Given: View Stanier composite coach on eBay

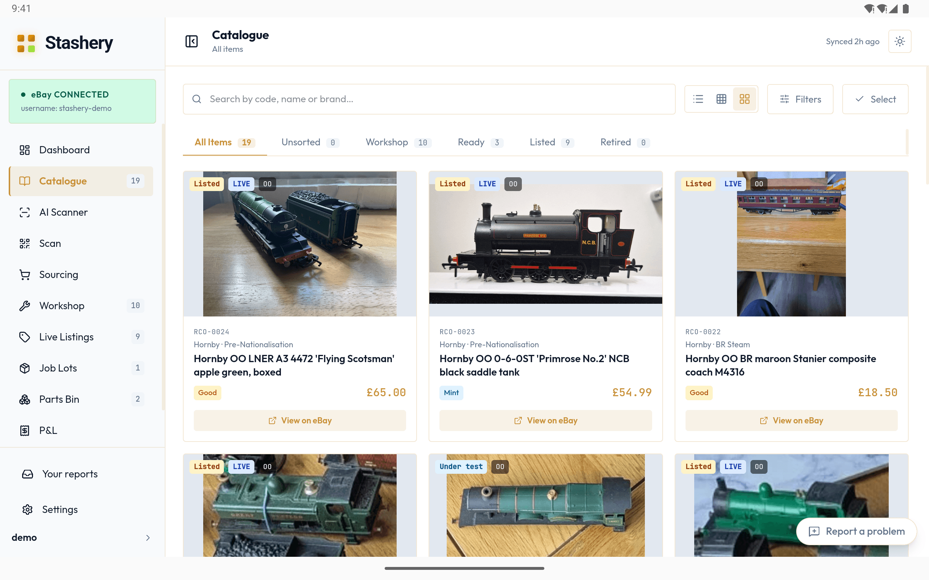Looking at the screenshot, I should pyautogui.click(x=791, y=420).
